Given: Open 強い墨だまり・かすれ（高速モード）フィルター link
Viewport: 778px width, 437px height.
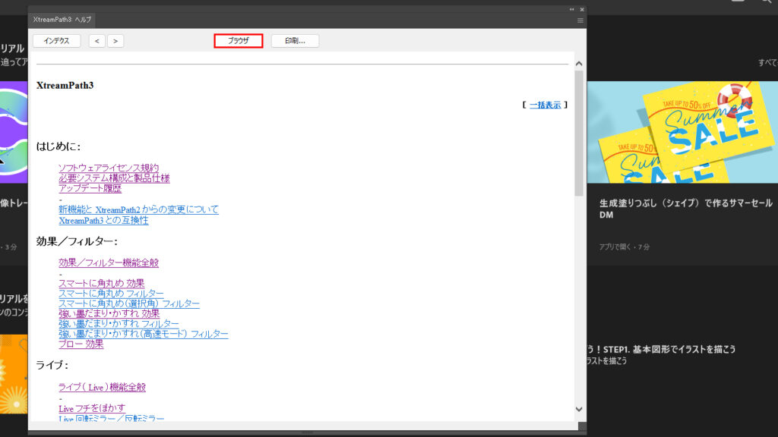Looking at the screenshot, I should point(144,334).
